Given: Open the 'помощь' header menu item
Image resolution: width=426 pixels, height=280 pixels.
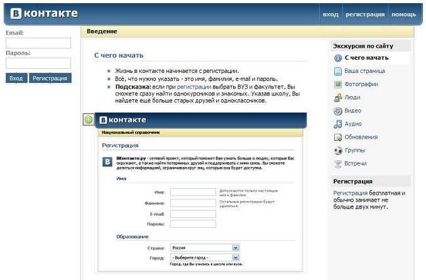Looking at the screenshot, I should [x=404, y=14].
